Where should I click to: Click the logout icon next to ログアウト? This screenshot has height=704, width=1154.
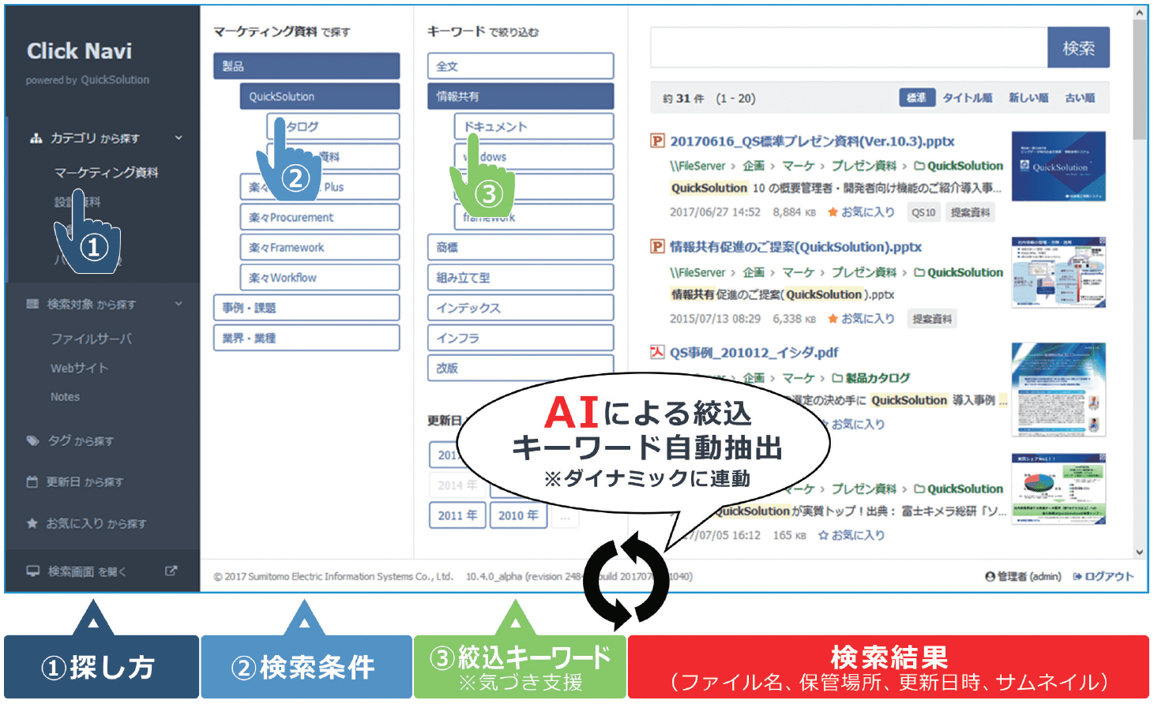tap(1077, 576)
